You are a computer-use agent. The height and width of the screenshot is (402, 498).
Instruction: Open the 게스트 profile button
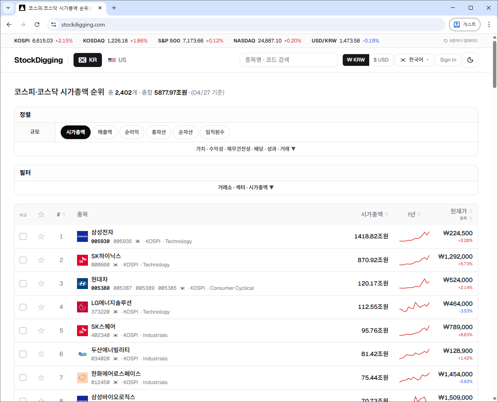pos(465,25)
